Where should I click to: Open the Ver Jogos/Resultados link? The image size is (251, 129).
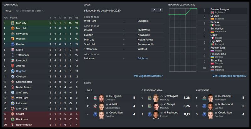[x=148, y=76]
